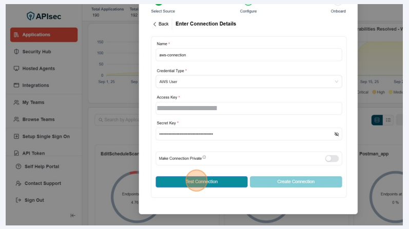Switch to list view icon
409x229 pixels.
[389, 120]
